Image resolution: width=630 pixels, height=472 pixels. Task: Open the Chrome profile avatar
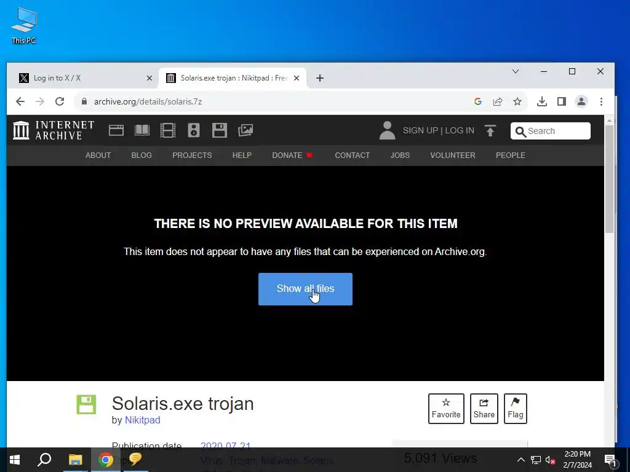click(x=581, y=101)
